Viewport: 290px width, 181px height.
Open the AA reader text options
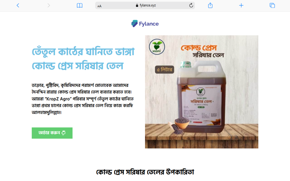tap(99, 6)
